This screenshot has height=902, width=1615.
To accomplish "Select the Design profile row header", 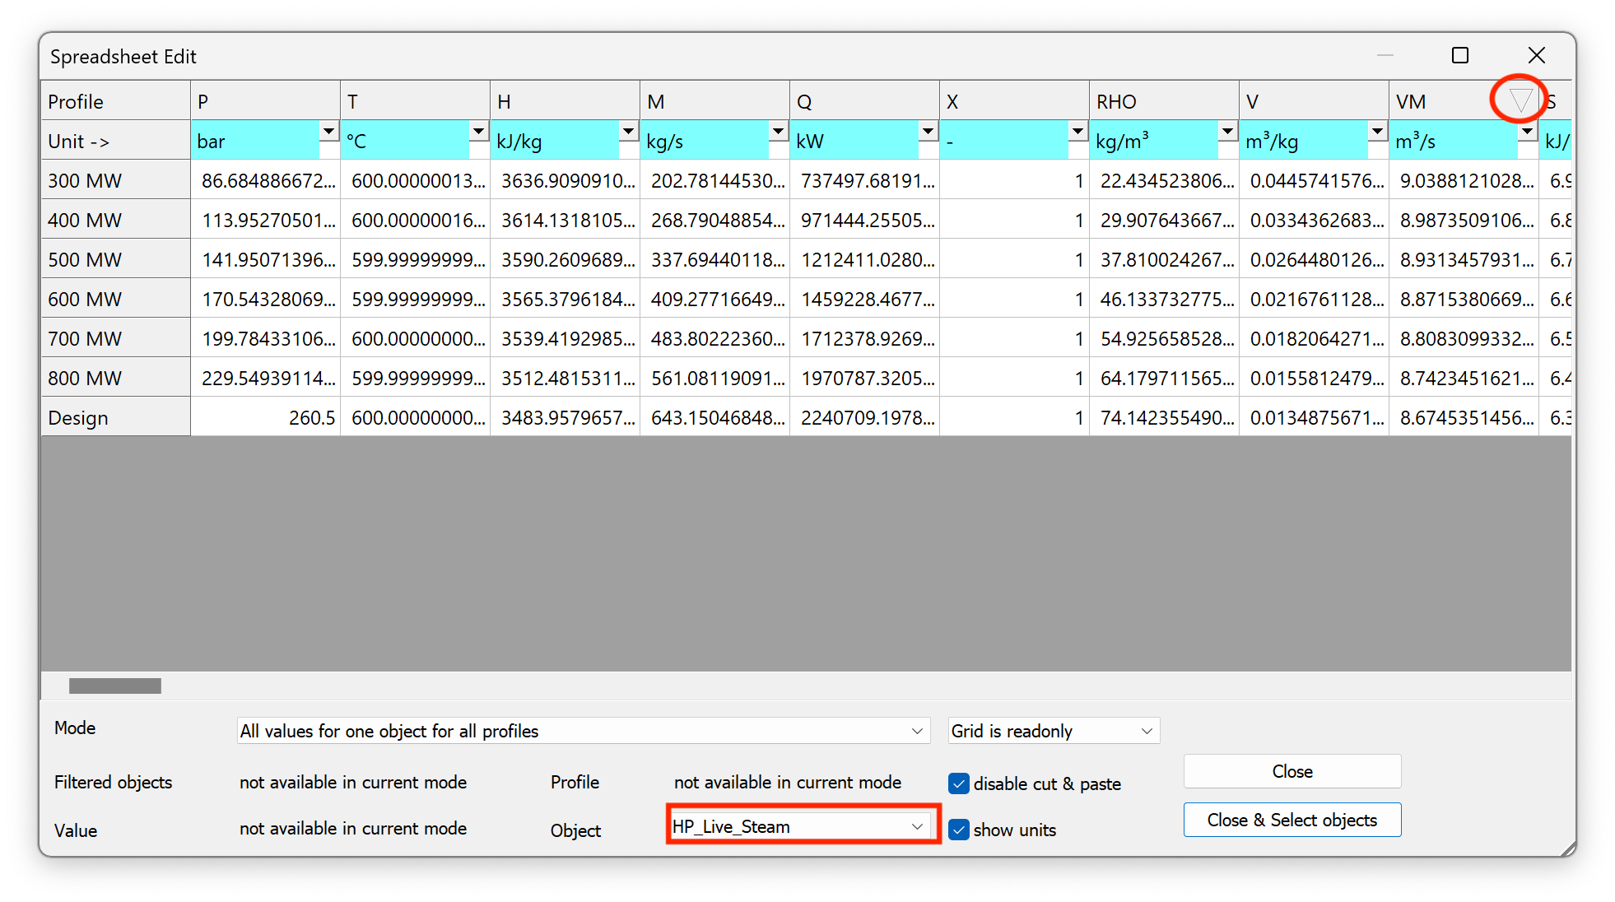I will pyautogui.click(x=115, y=417).
